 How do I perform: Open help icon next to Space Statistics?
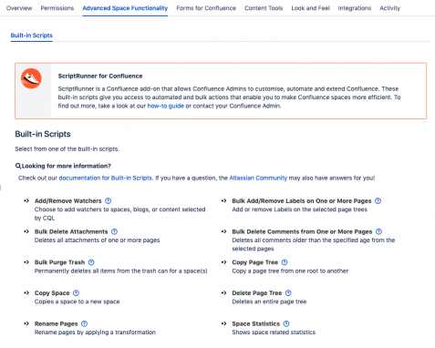pos(286,323)
